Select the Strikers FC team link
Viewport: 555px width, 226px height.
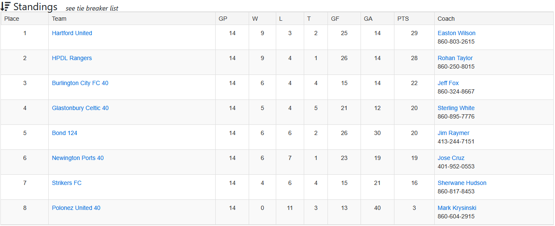(x=67, y=183)
